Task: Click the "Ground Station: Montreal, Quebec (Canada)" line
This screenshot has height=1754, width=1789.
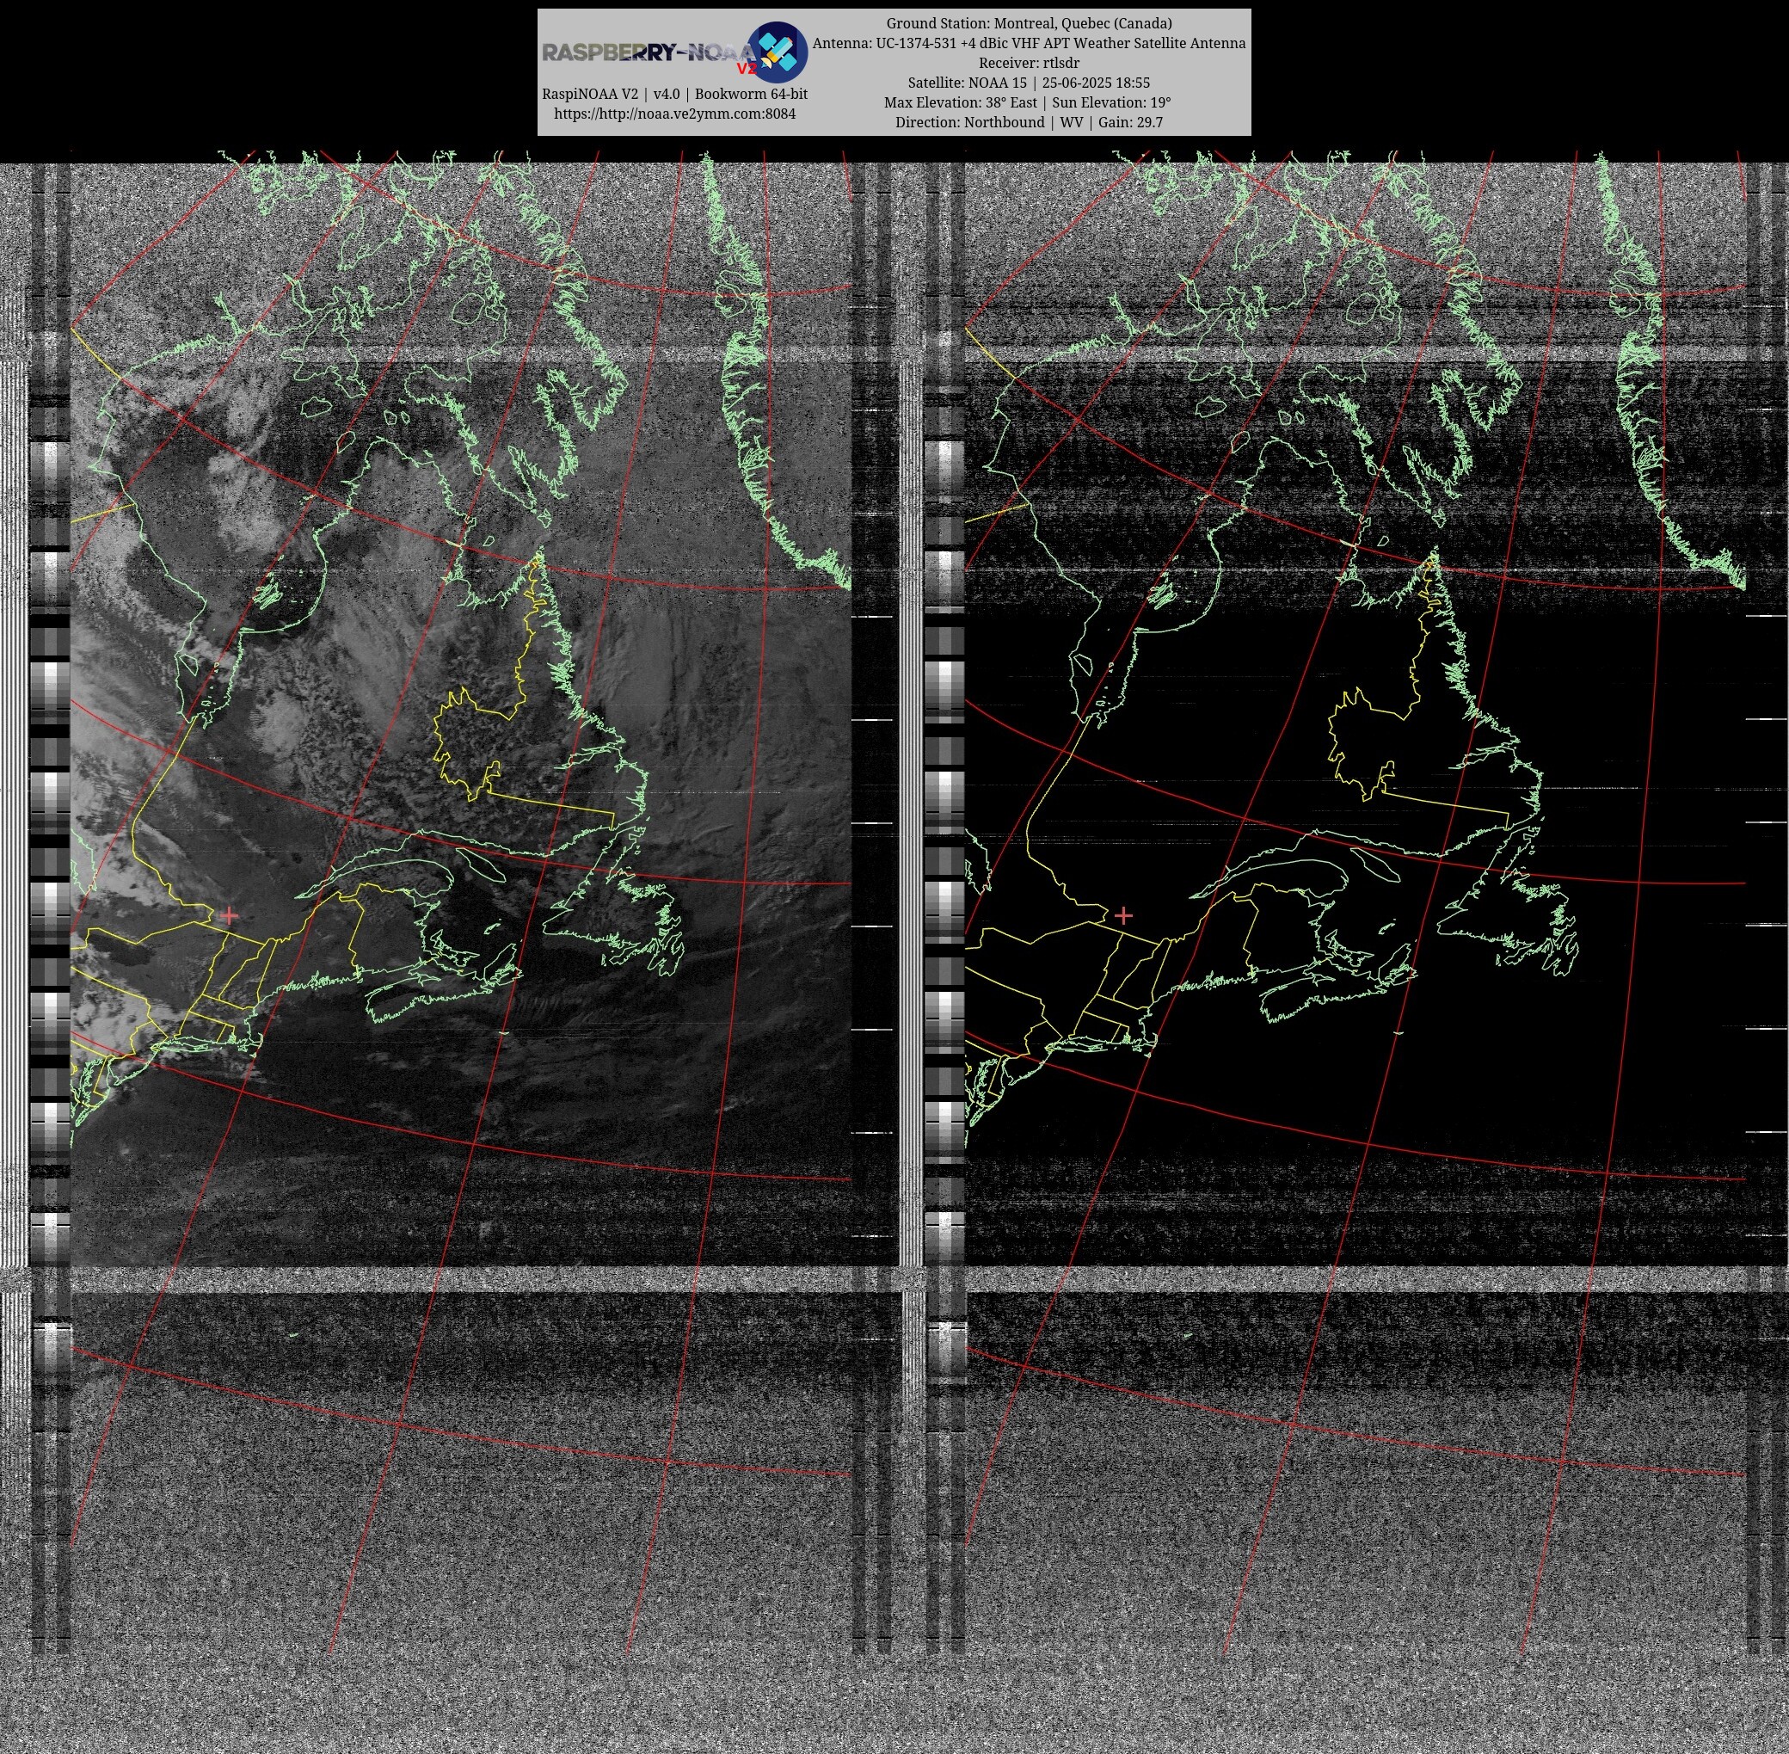Action: (x=1029, y=23)
